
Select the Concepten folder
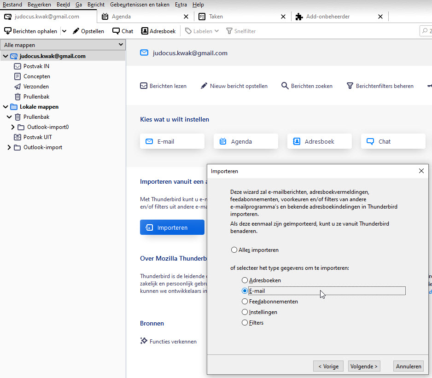click(37, 76)
